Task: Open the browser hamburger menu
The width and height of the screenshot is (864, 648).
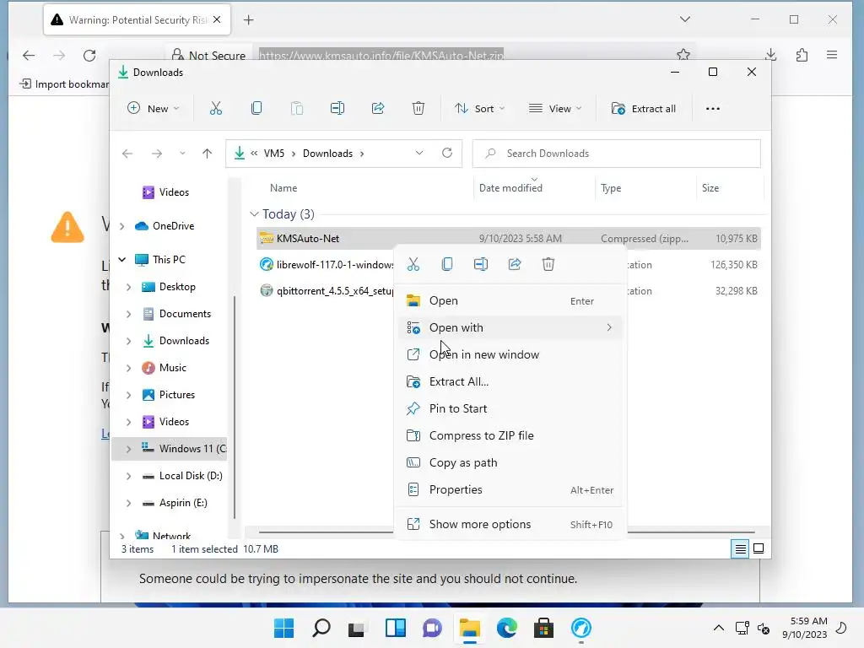Action: [x=832, y=55]
